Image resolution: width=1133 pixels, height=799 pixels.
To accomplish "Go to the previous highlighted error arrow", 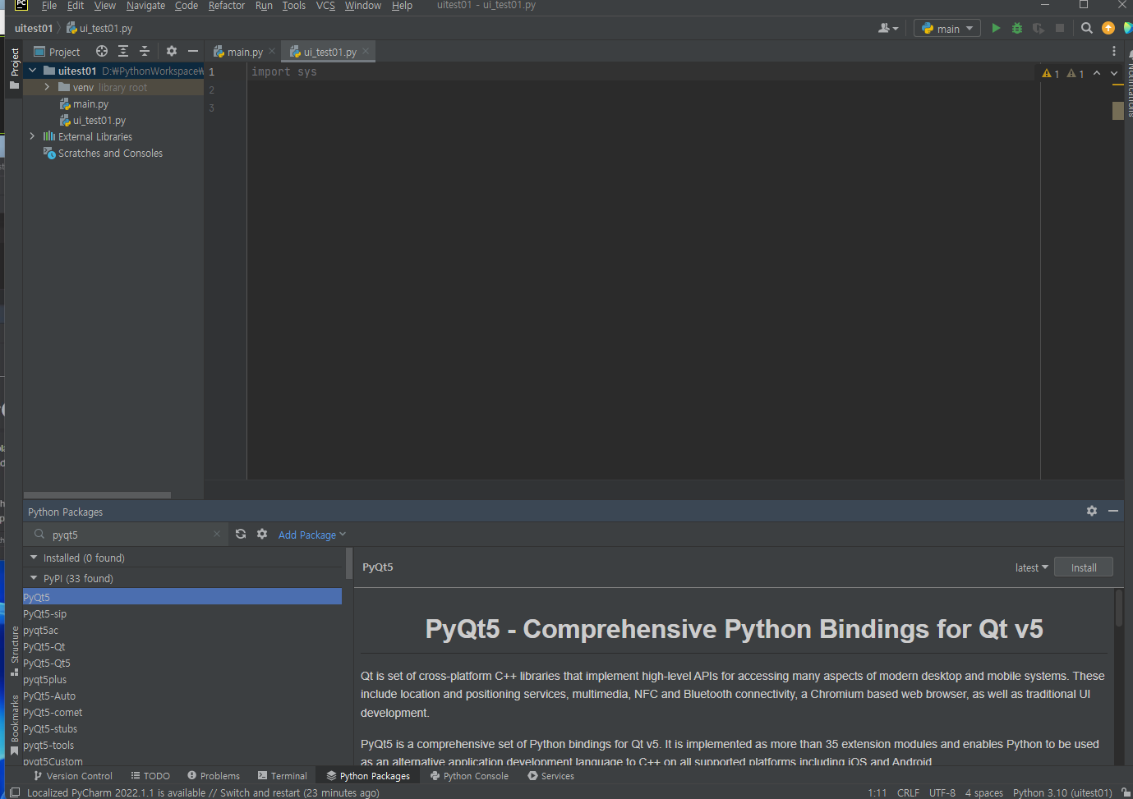I will 1097,73.
